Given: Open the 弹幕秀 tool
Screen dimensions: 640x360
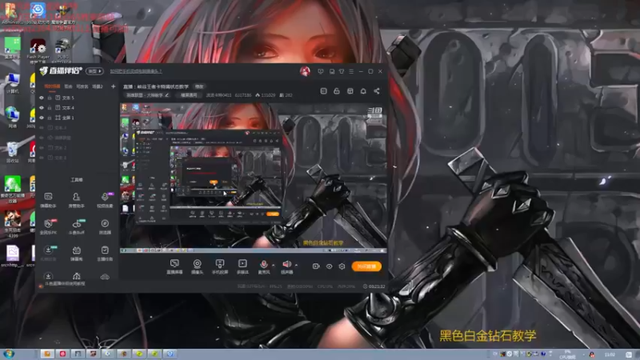Looking at the screenshot, I should coord(76,253).
